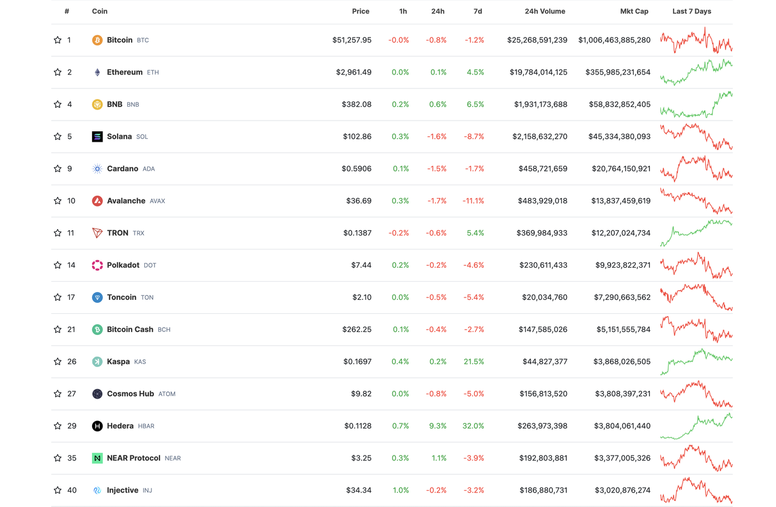Click the Bitcoin coin logo icon
This screenshot has width=776, height=507.
pyautogui.click(x=97, y=40)
